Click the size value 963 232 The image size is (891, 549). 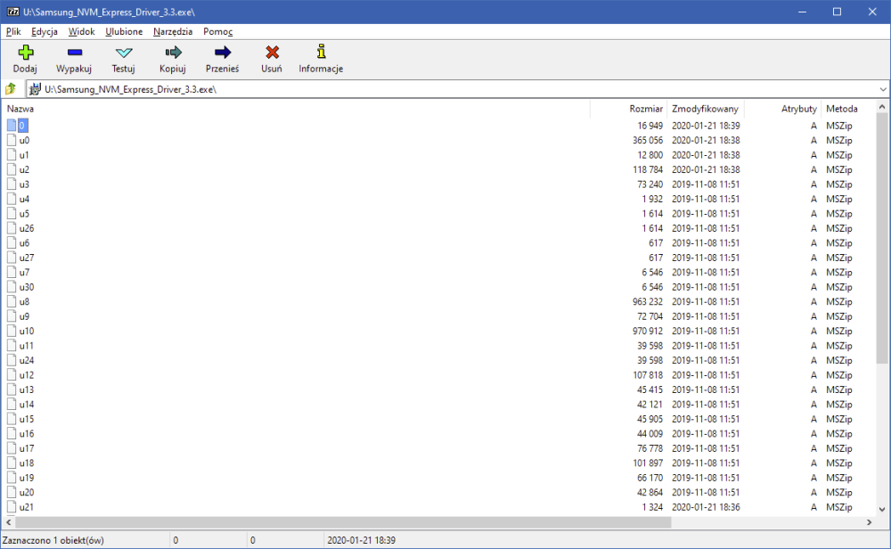[x=647, y=301]
